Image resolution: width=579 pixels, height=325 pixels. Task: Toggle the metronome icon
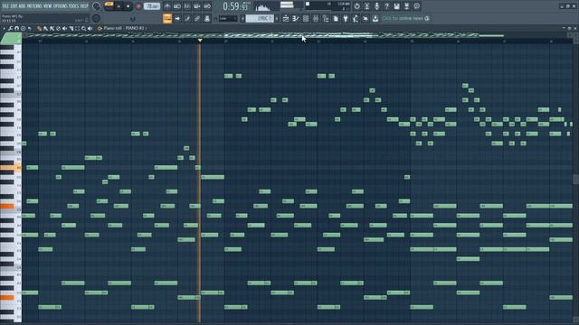[x=167, y=6]
